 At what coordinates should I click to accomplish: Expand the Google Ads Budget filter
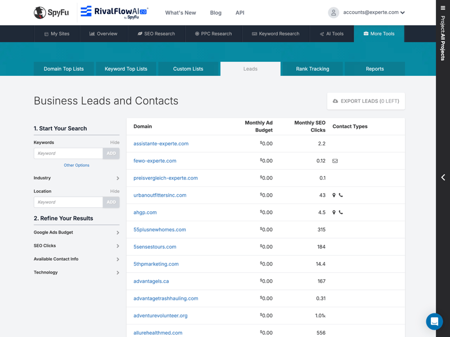point(118,233)
